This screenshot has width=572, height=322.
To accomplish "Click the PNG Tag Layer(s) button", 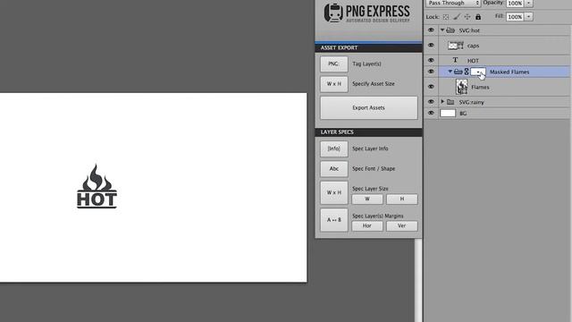I will (333, 64).
